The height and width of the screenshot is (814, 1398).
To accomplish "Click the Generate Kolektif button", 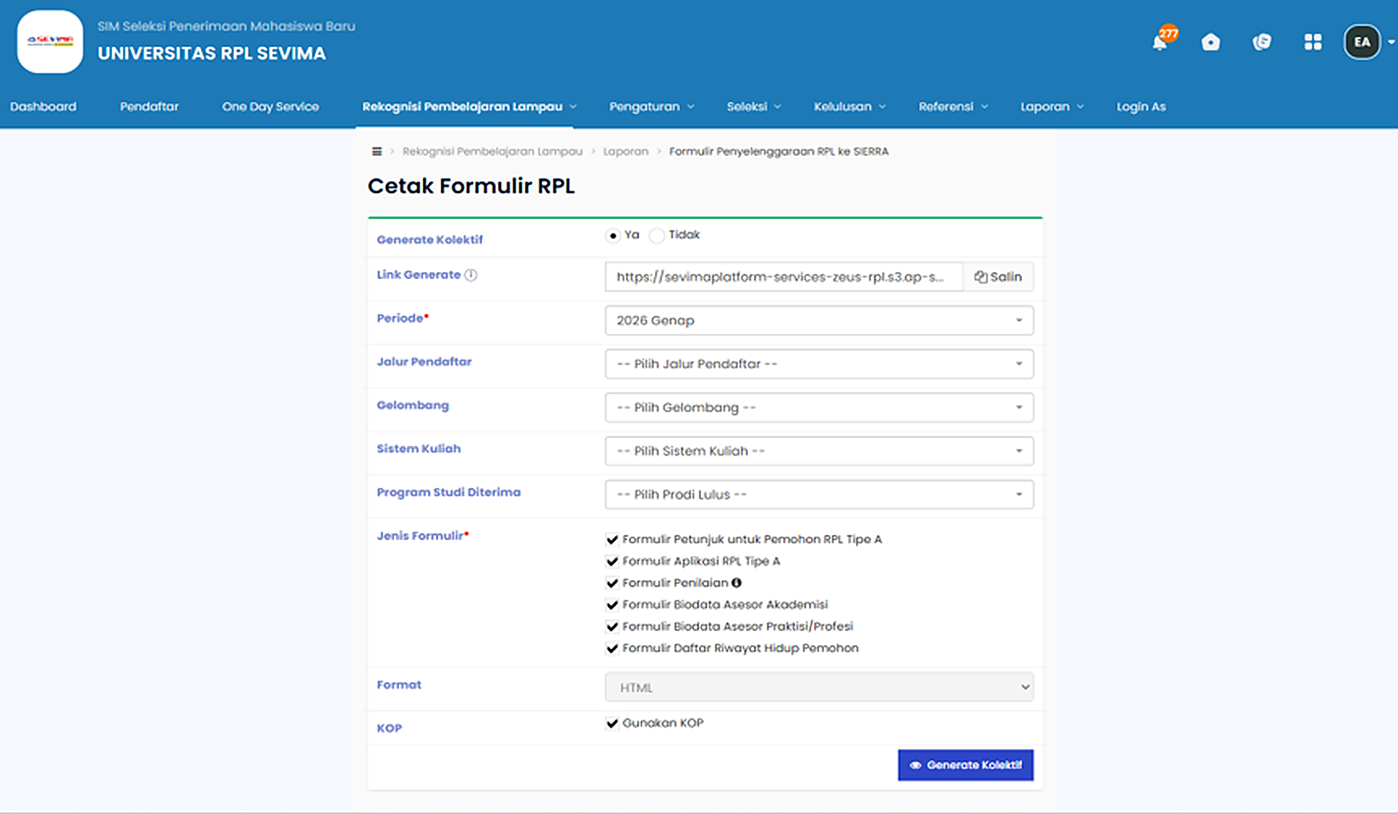I will point(966,765).
